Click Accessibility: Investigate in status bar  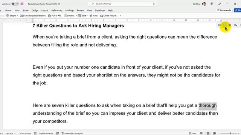coord(72,133)
